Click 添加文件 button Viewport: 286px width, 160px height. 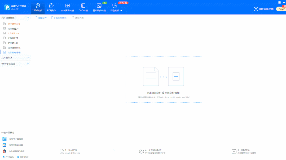pos(41,18)
